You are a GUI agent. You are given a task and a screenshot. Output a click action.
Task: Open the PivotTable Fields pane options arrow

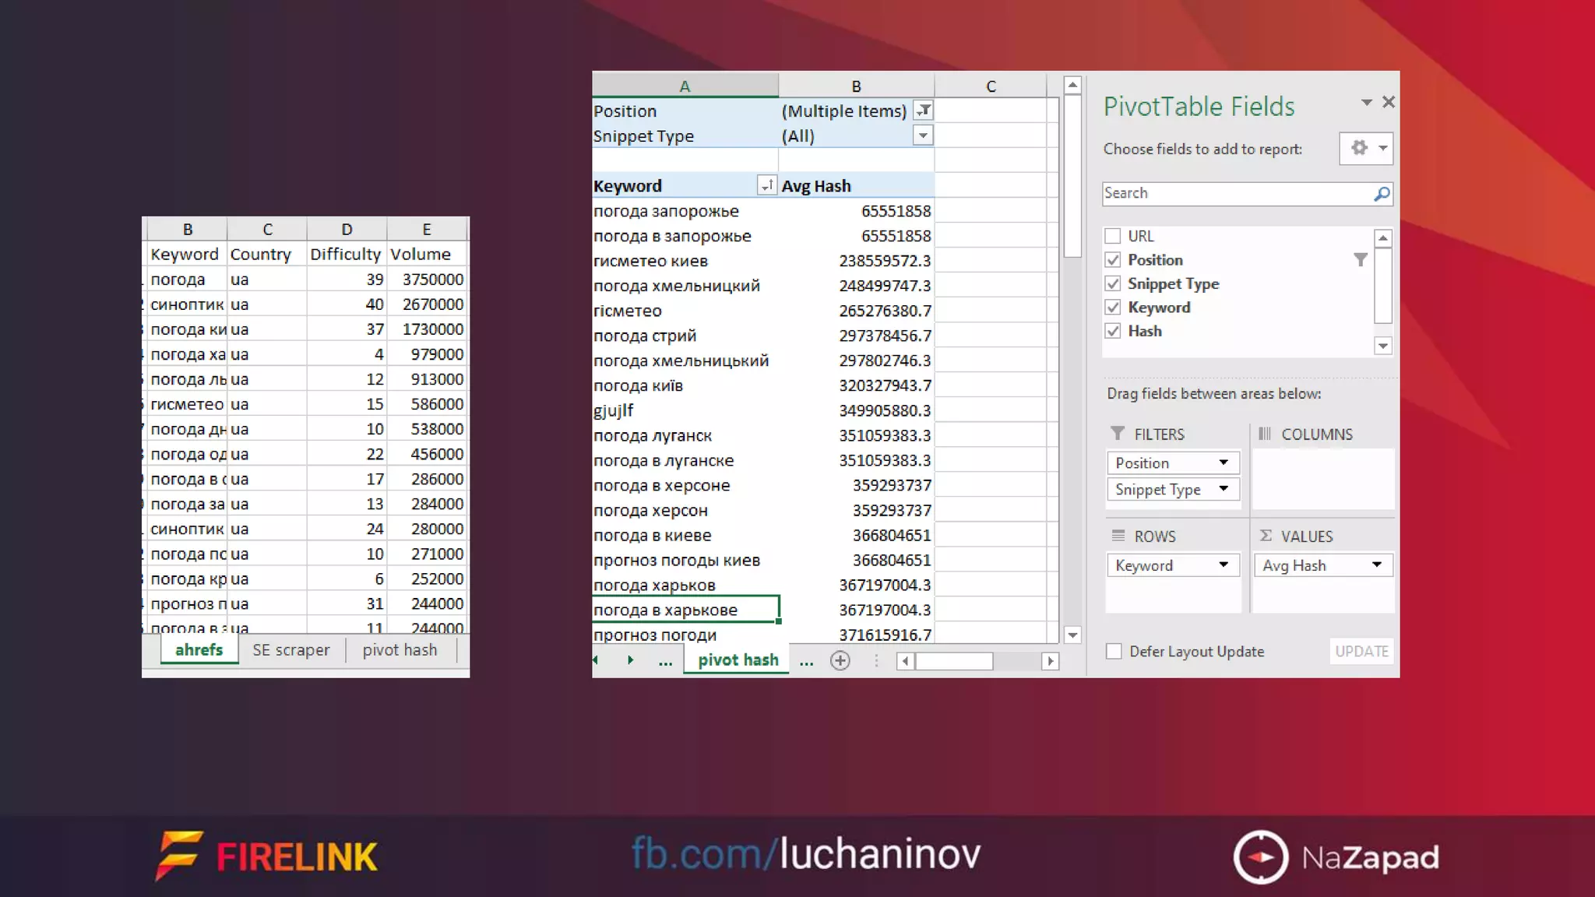pos(1366,103)
